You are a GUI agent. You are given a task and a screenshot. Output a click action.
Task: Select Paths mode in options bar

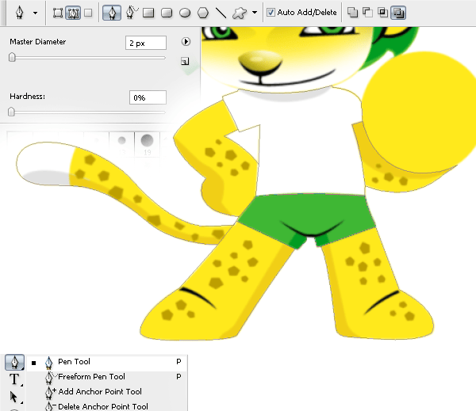[73, 13]
